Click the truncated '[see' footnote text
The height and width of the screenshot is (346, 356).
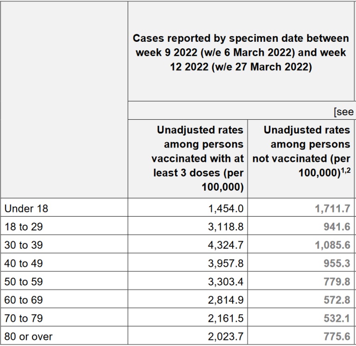(x=343, y=112)
